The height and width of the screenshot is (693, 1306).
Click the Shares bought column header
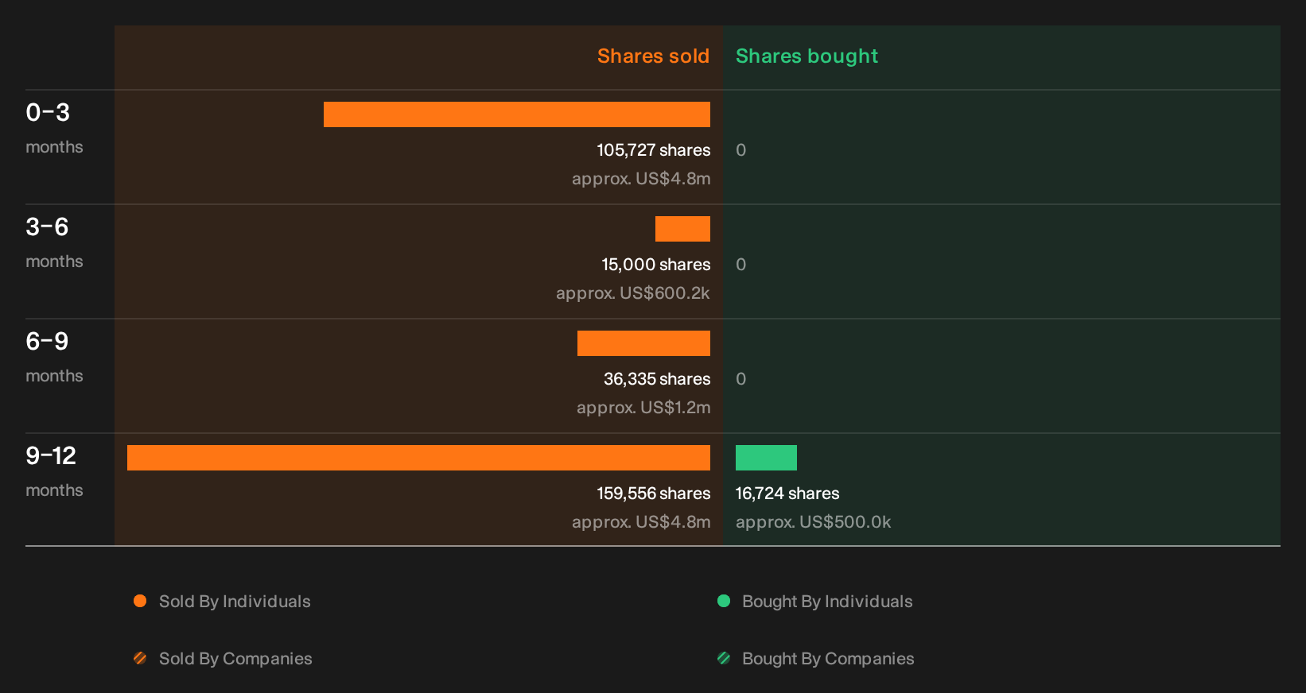click(x=807, y=56)
